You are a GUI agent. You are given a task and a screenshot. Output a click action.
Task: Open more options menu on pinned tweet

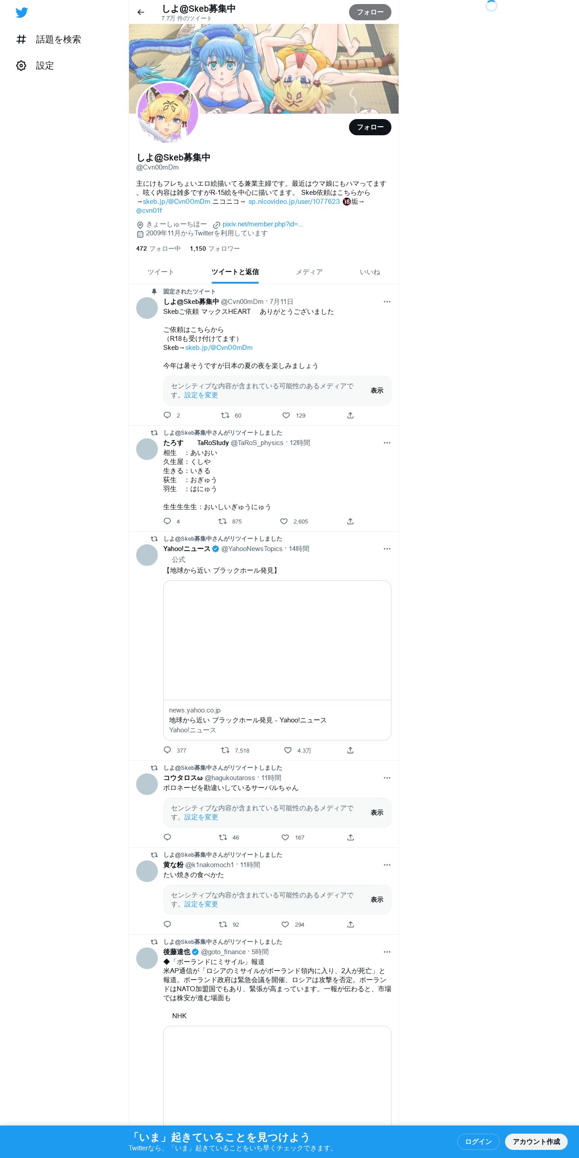click(387, 302)
